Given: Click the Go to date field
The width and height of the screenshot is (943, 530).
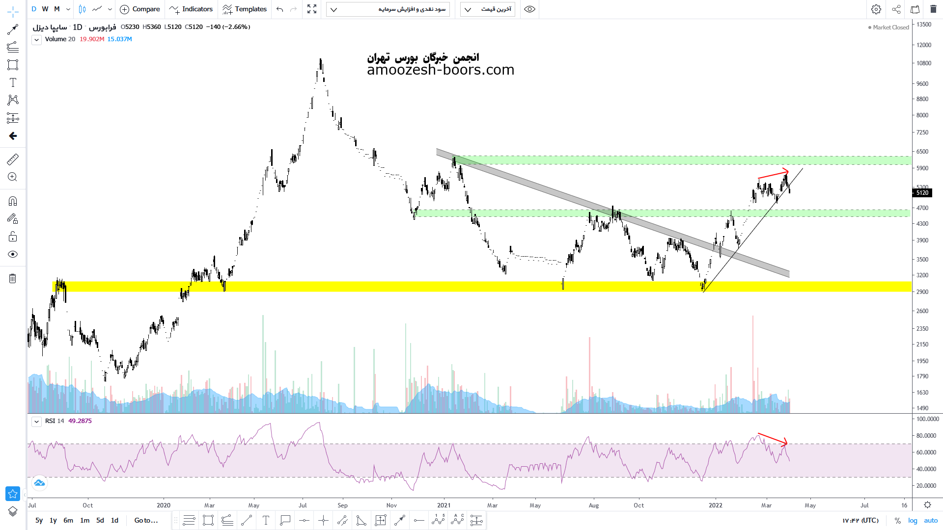Looking at the screenshot, I should (146, 520).
